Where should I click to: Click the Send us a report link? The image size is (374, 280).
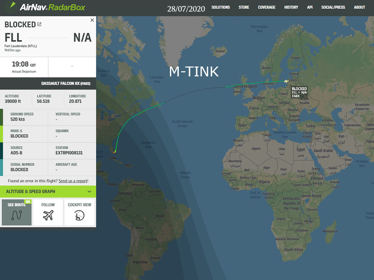coord(73,181)
